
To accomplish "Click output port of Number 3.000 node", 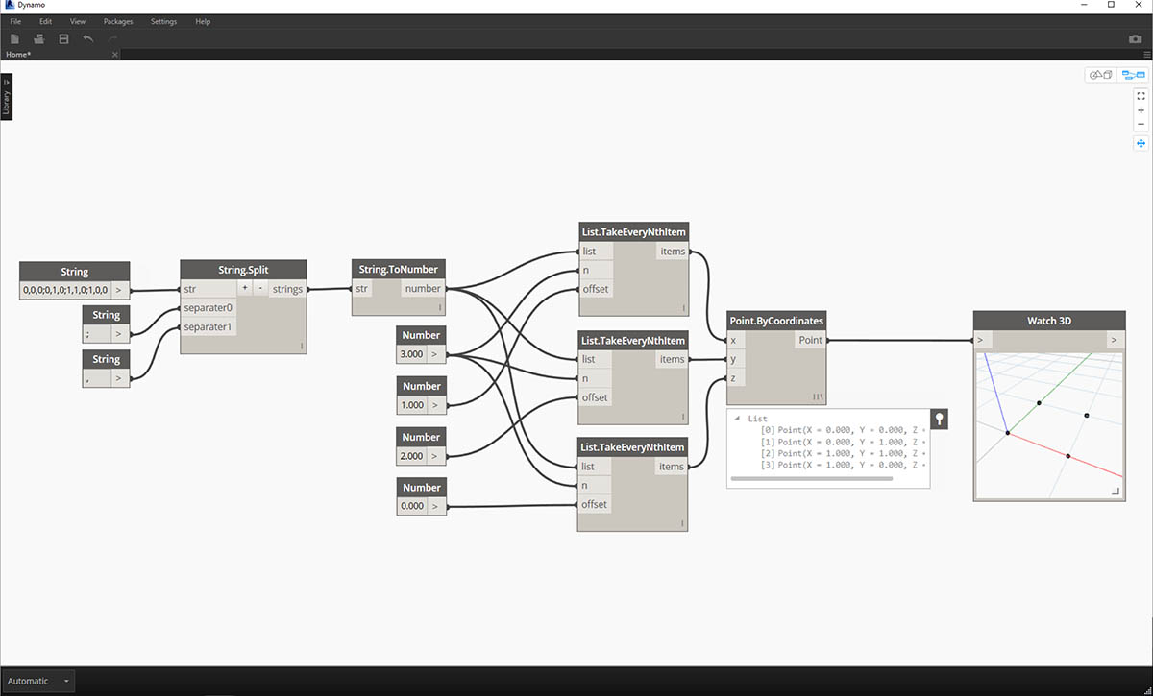I will [436, 354].
